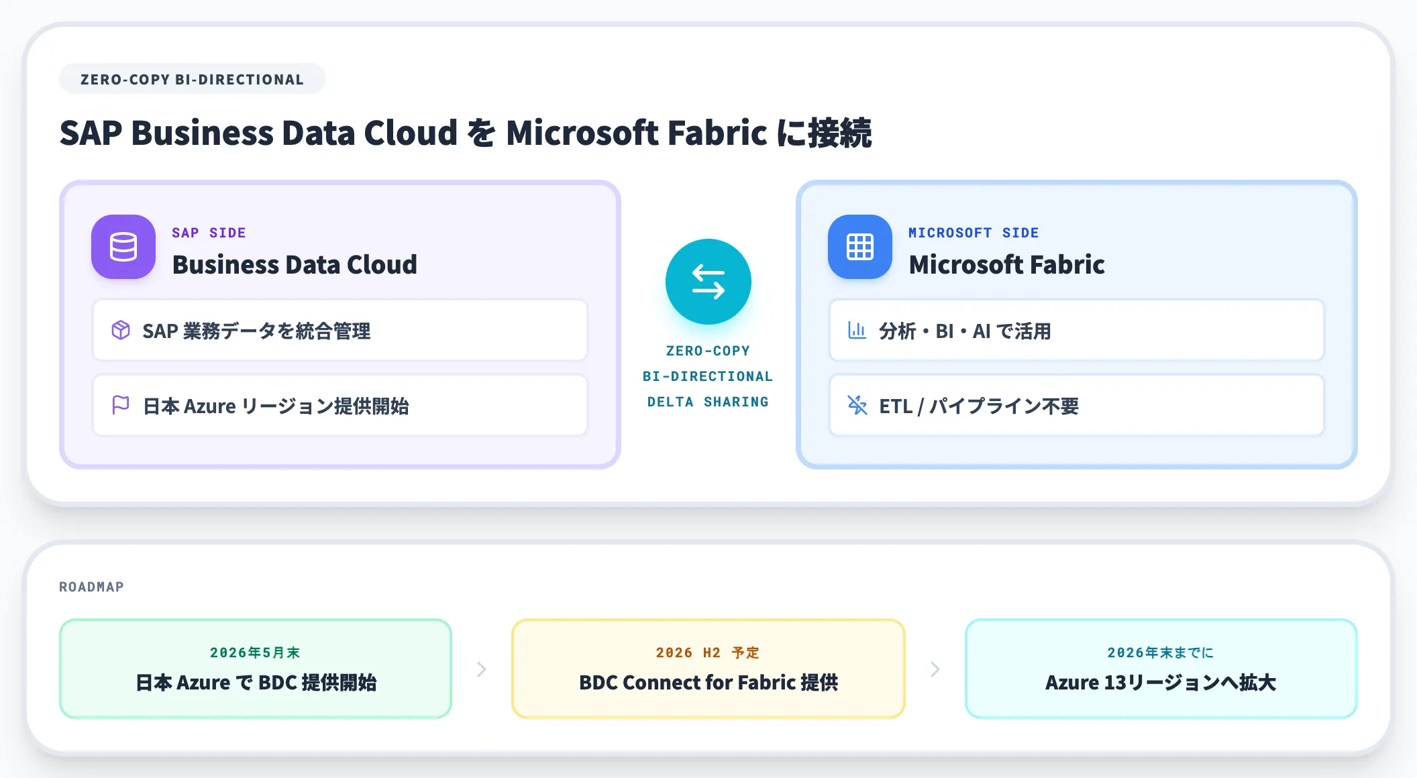
Task: Click the main title SAP Business Data Cloud を Microsoft Fabric に接続
Action: click(x=466, y=133)
